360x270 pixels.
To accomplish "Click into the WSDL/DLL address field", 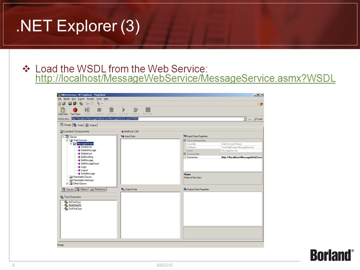I will (157, 119).
